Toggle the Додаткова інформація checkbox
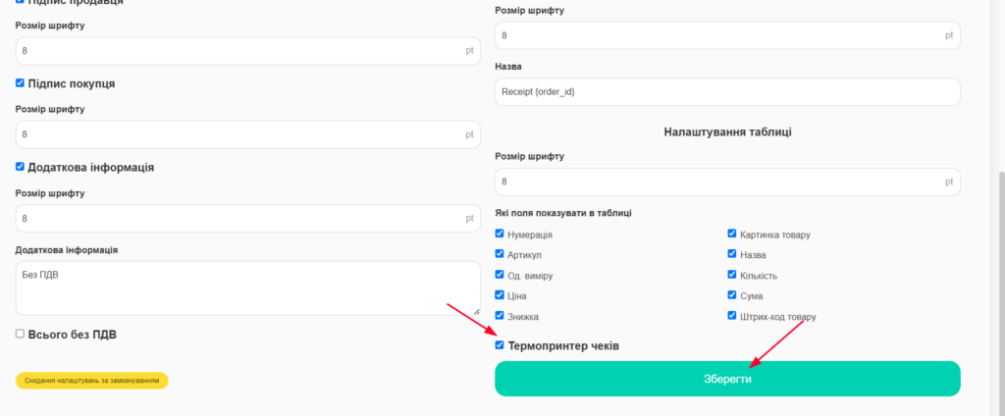The image size is (1005, 416). [20, 167]
